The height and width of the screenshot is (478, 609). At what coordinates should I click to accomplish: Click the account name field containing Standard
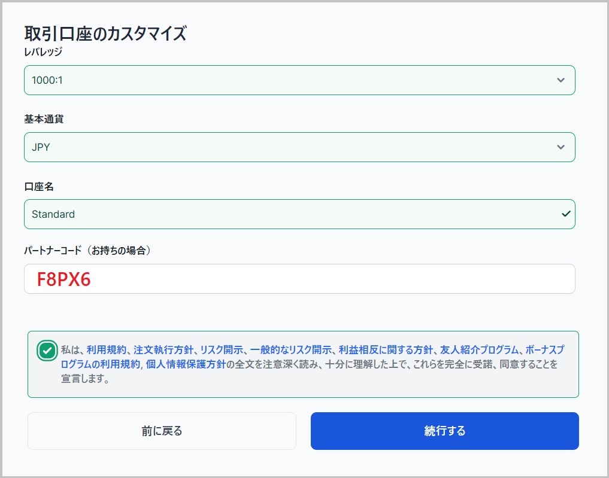tap(287, 214)
